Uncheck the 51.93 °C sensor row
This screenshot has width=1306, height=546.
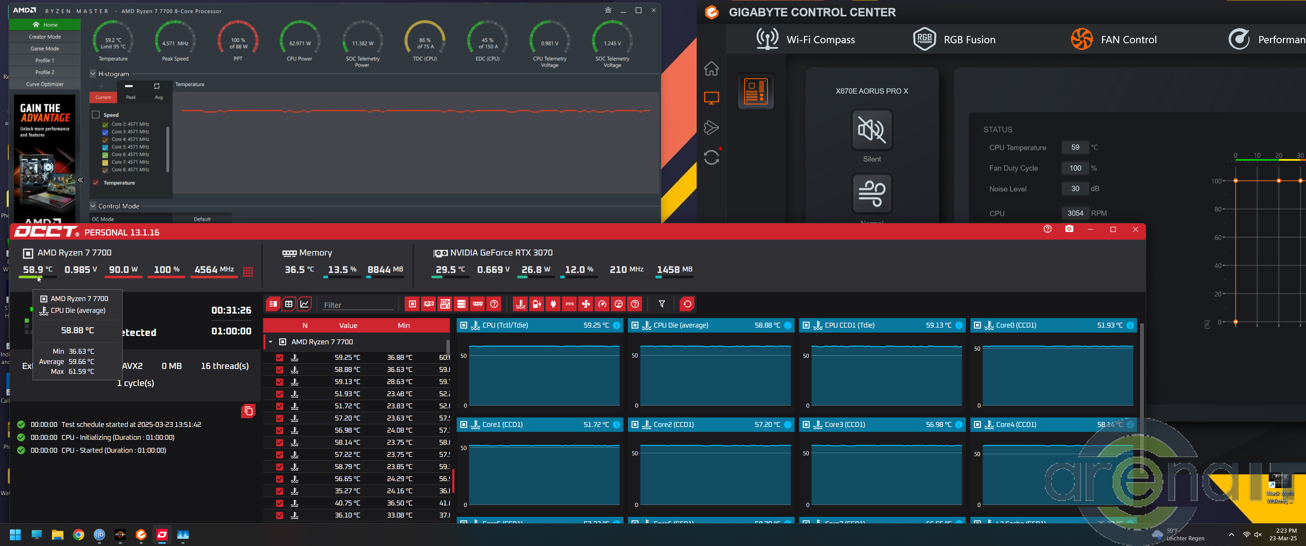[x=279, y=394]
